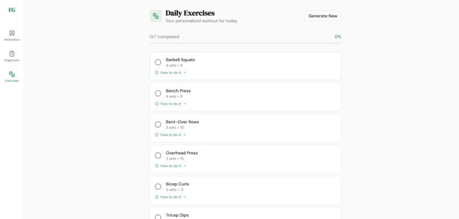The width and height of the screenshot is (459, 219).
Task: Check the Tricep Dips completion circle
Action: click(158, 217)
